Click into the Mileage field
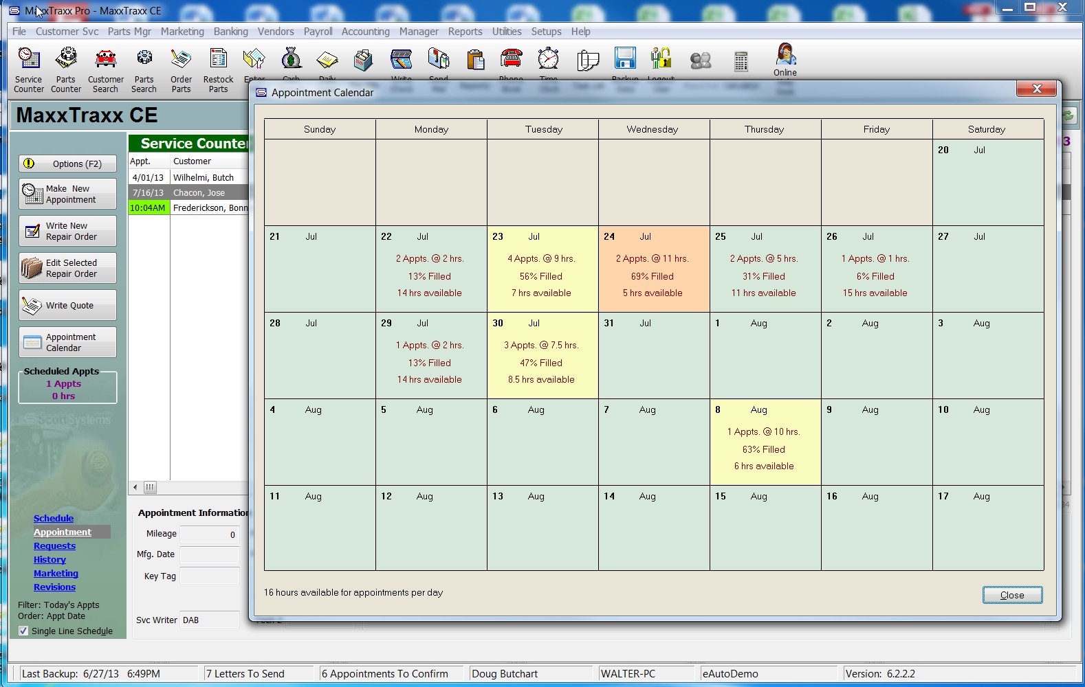1085x687 pixels. coord(210,534)
